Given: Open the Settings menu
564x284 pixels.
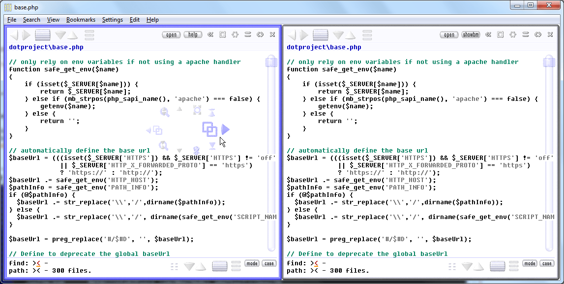Looking at the screenshot, I should pyautogui.click(x=113, y=20).
